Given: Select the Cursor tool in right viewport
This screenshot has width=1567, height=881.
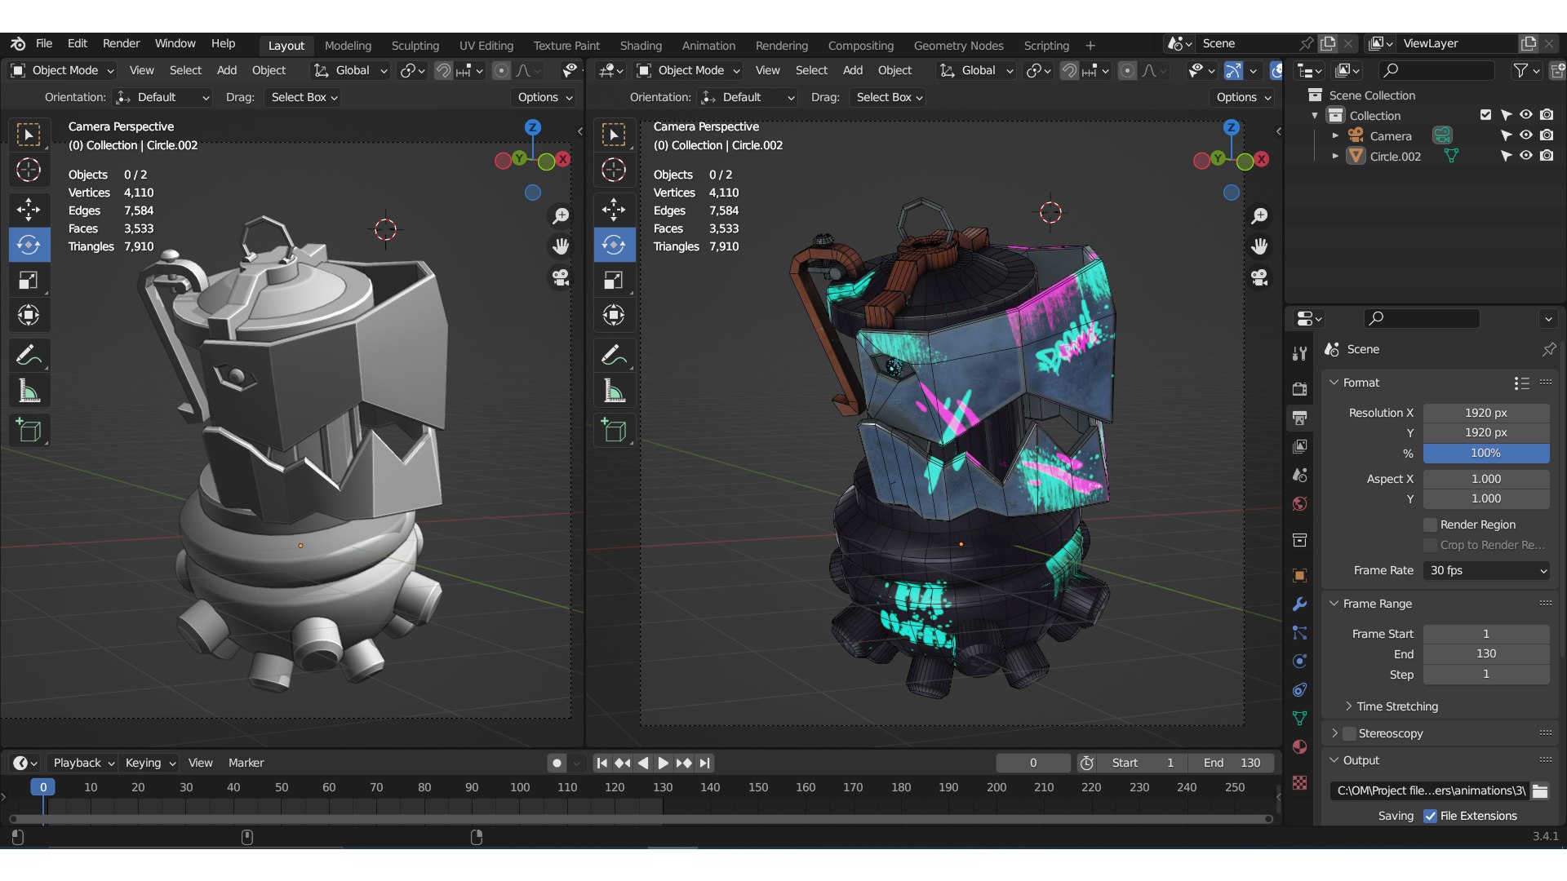Looking at the screenshot, I should coord(614,170).
